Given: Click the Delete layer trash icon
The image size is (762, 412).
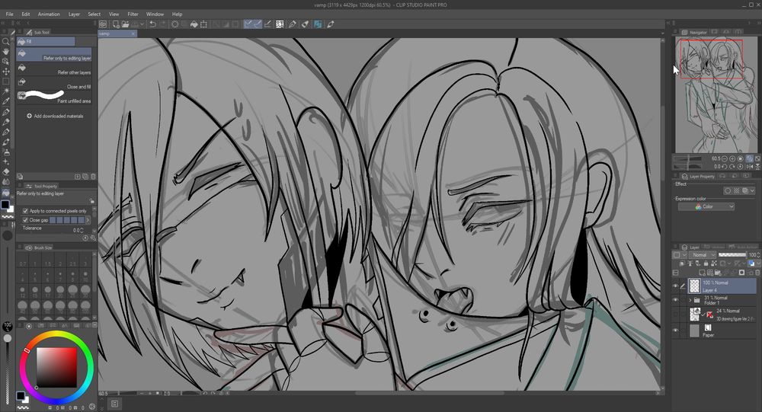Looking at the screenshot, I should tap(757, 273).
